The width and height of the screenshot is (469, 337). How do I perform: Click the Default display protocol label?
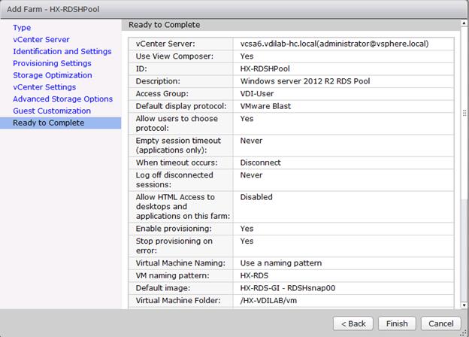click(x=181, y=106)
